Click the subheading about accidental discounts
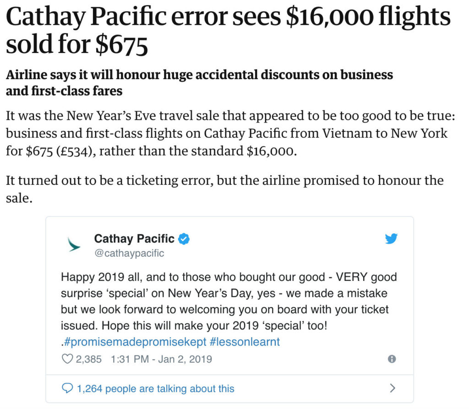The height and width of the screenshot is (409, 469). 200,82
